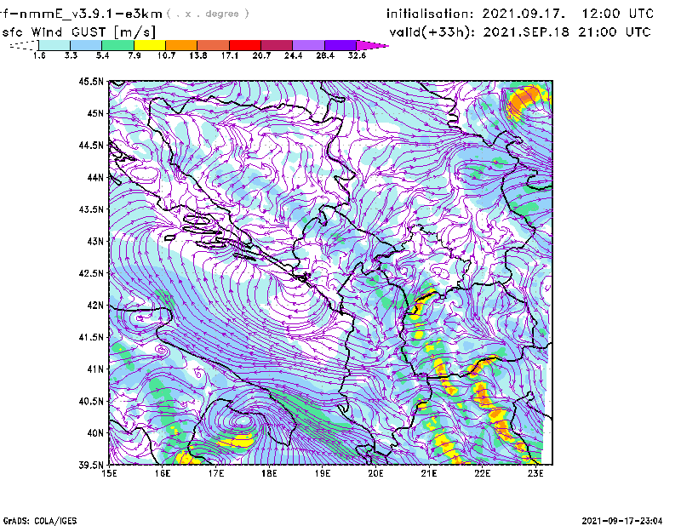Click the 42.5N latitude label
The height and width of the screenshot is (526, 681).
point(91,273)
